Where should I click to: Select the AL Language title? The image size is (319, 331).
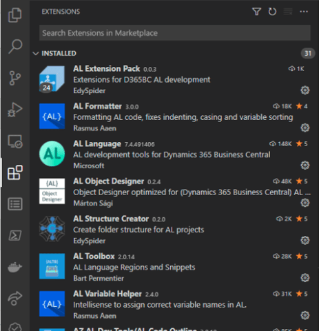point(97,144)
